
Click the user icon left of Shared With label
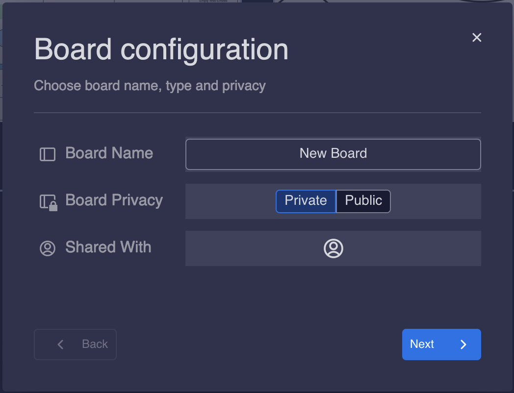tap(48, 248)
